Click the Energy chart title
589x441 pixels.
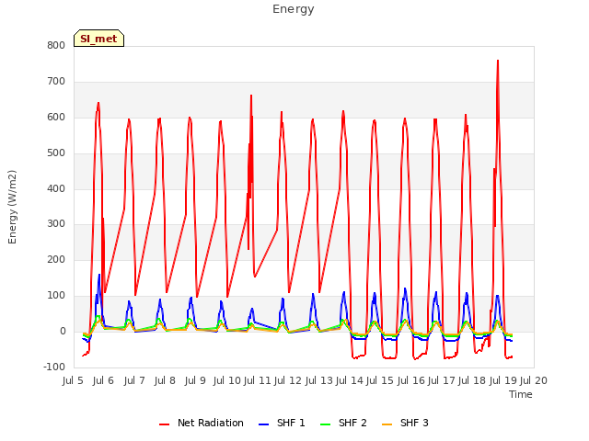click(294, 9)
